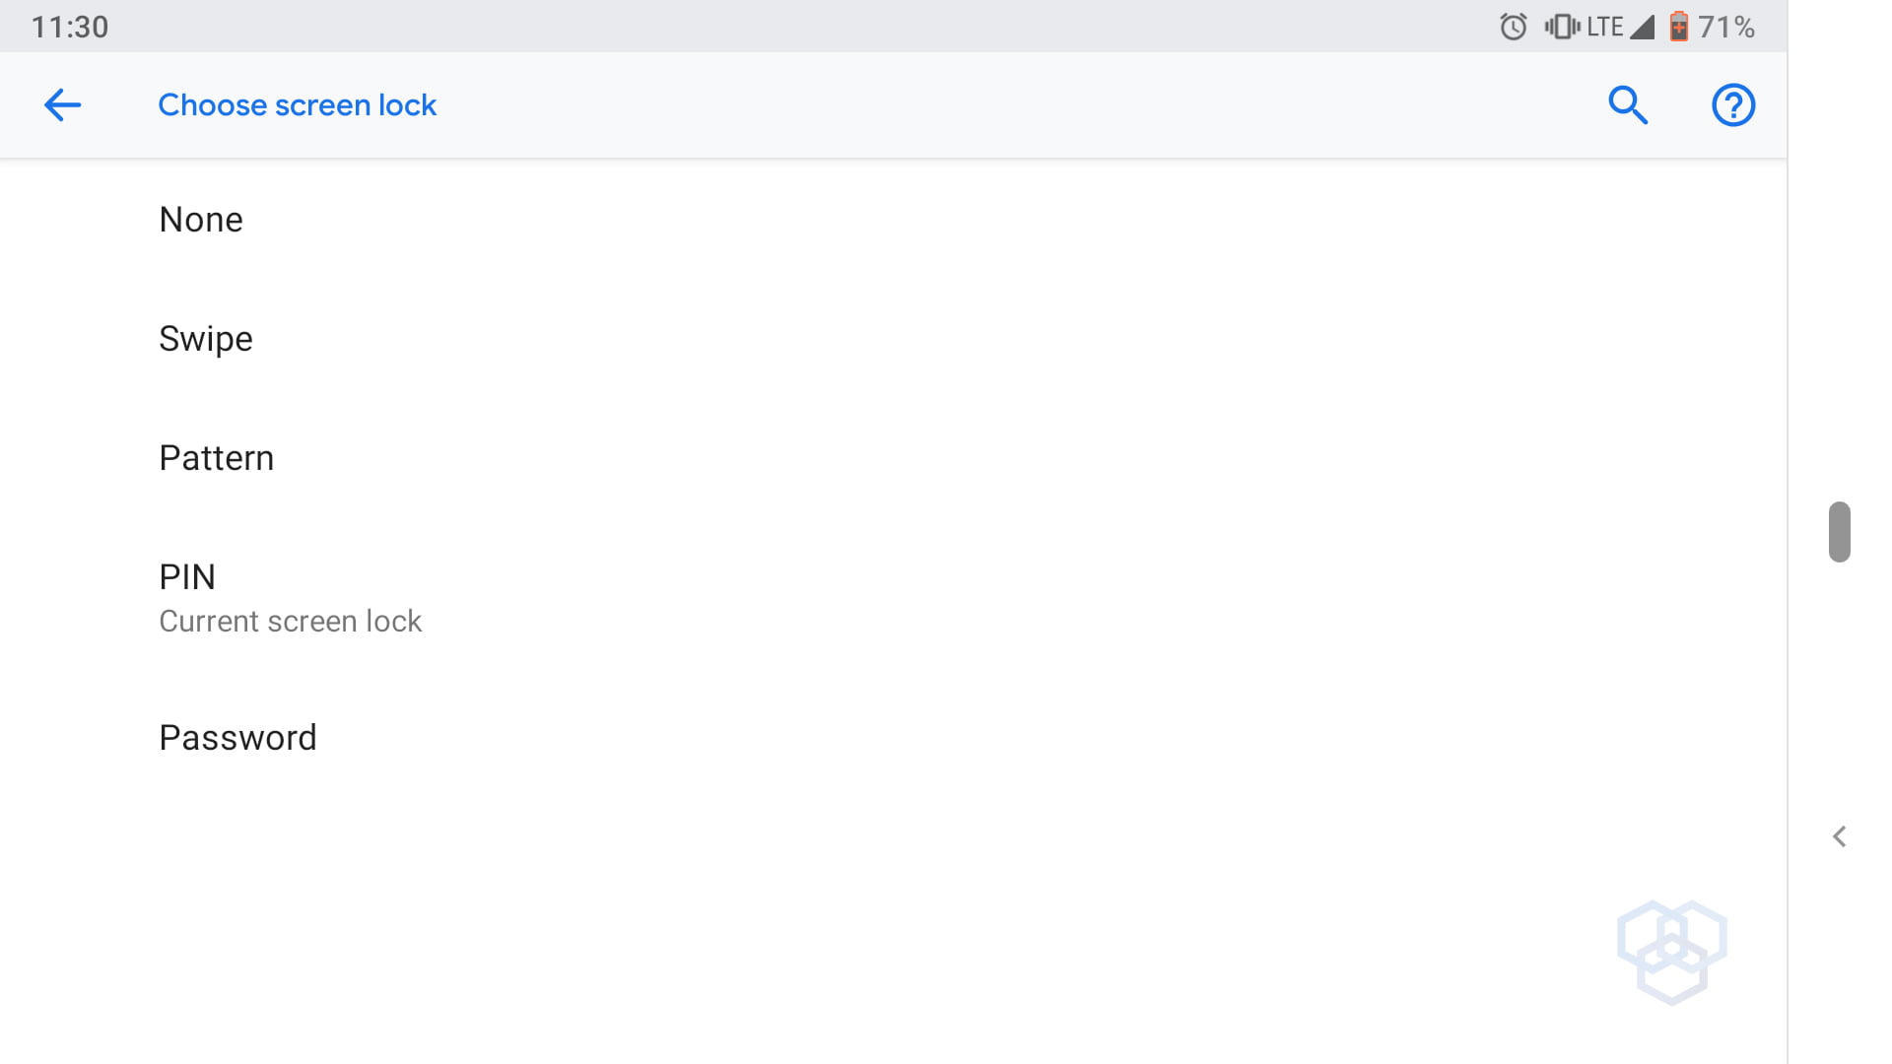Choose PIN, the current screen lock
This screenshot has height=1064, width=1892.
[x=187, y=577]
